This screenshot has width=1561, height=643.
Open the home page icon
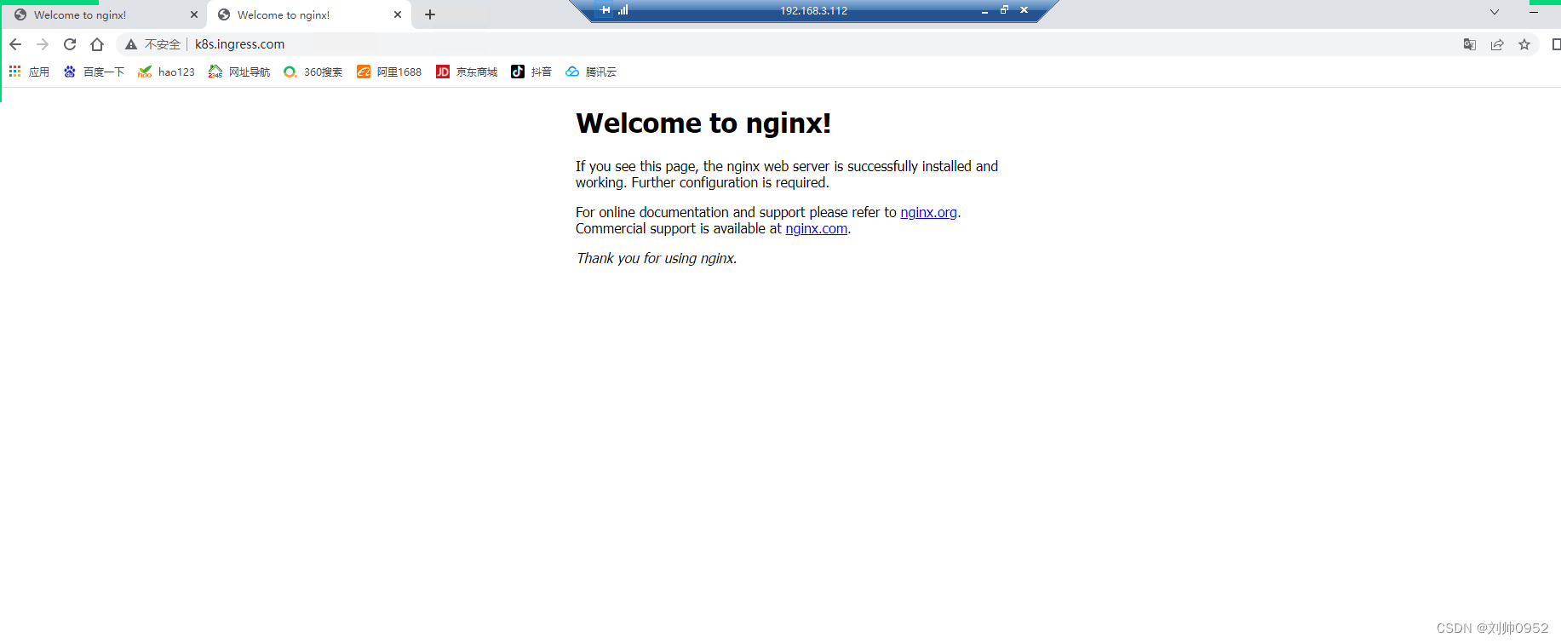(97, 44)
